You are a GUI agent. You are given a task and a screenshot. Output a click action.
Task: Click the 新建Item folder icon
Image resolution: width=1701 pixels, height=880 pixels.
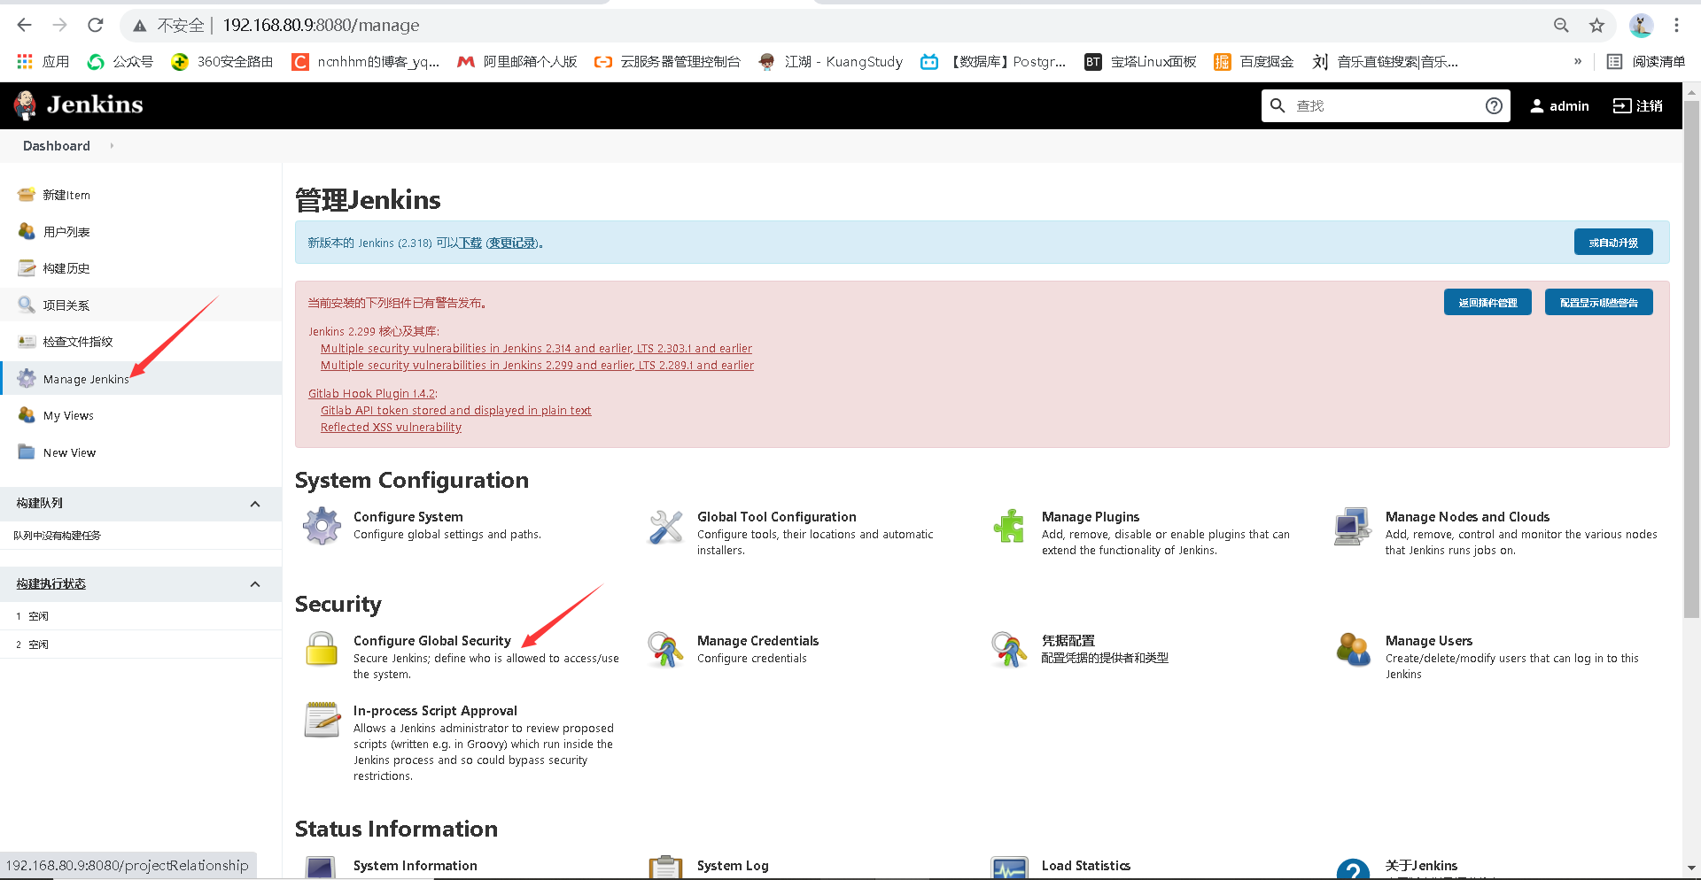click(x=26, y=195)
